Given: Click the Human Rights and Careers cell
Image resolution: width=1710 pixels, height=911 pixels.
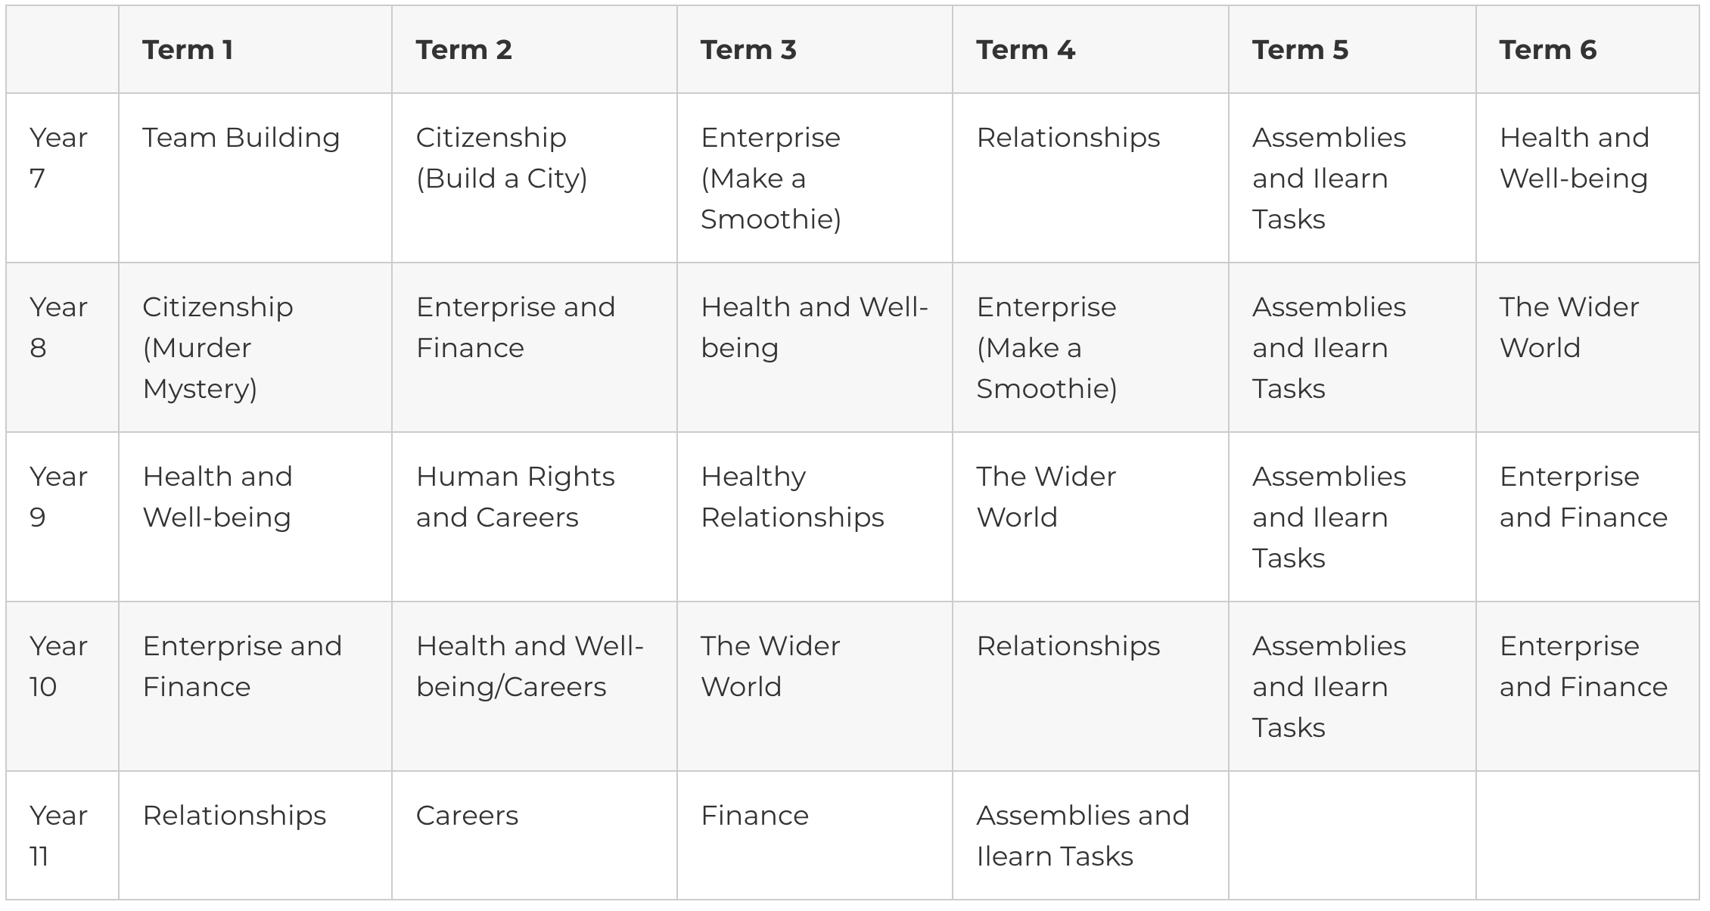Looking at the screenshot, I should [515, 497].
